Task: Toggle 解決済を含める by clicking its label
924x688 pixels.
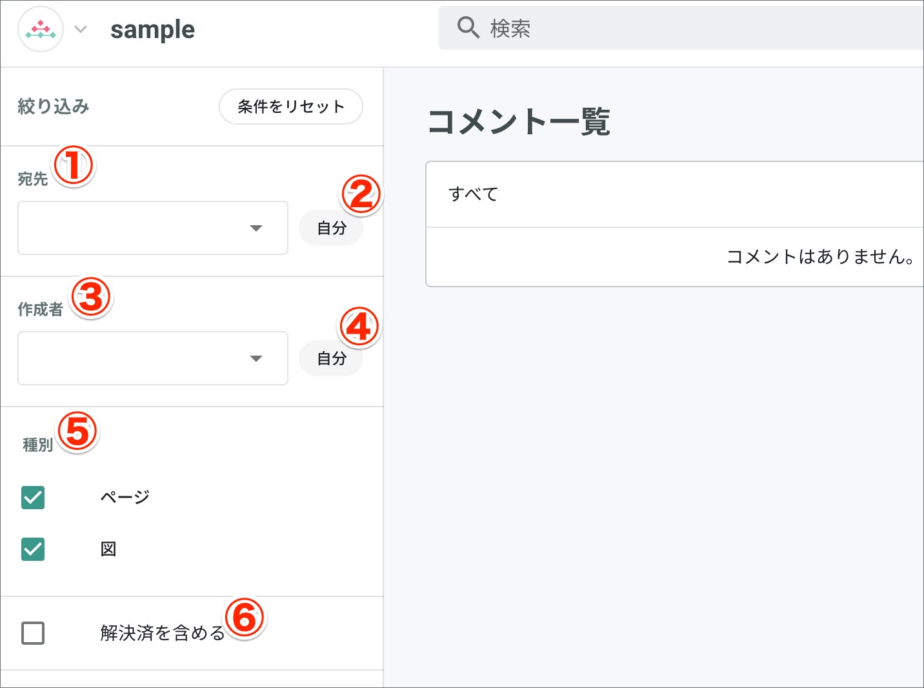Action: click(161, 633)
